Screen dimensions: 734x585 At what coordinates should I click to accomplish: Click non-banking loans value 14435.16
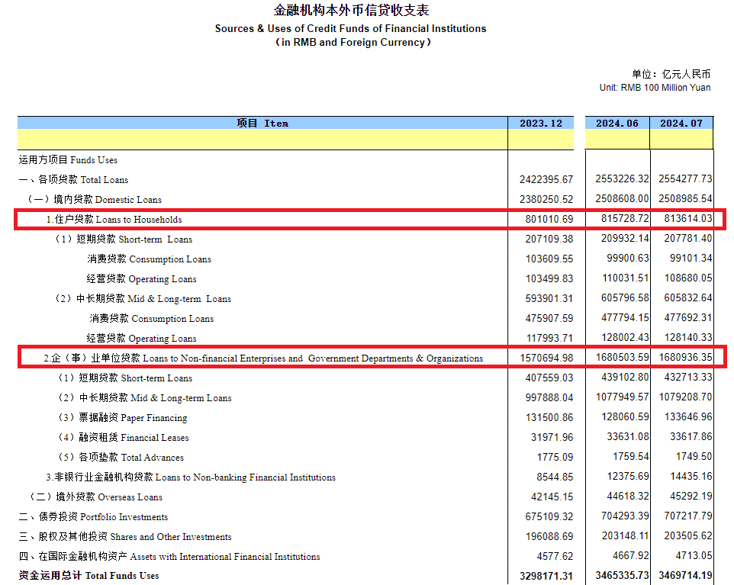(x=691, y=477)
